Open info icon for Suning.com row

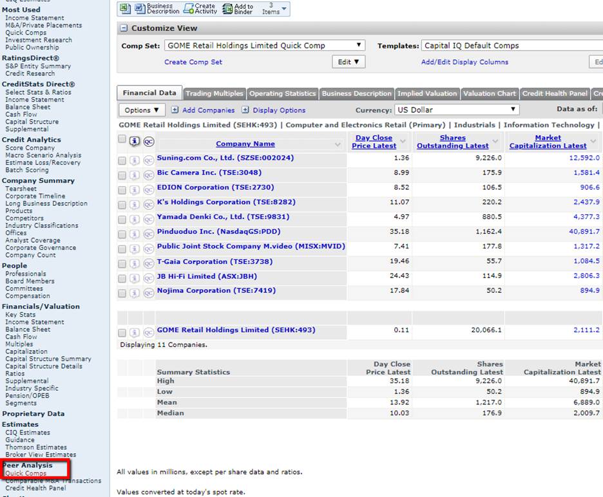(134, 161)
